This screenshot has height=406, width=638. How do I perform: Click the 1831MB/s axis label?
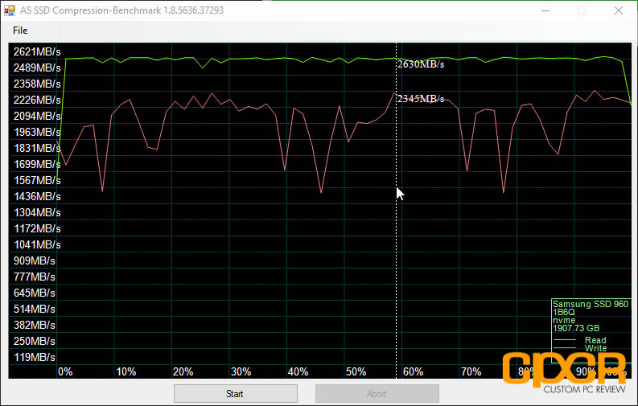[37, 148]
